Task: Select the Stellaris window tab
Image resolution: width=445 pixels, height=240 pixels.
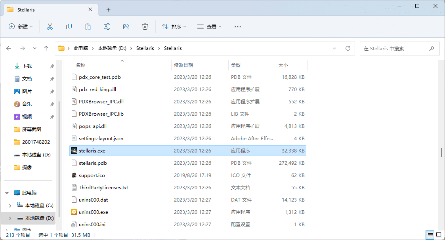Action: [x=51, y=10]
